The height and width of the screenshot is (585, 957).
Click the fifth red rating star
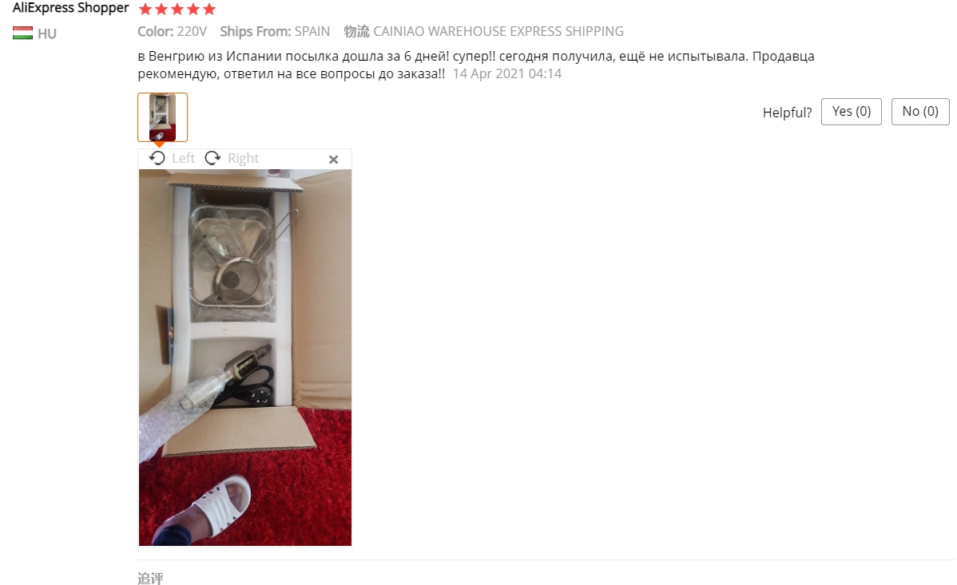209,9
